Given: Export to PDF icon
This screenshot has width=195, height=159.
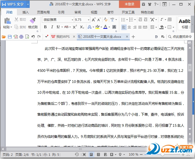Looking at the screenshot, I should [16, 37].
